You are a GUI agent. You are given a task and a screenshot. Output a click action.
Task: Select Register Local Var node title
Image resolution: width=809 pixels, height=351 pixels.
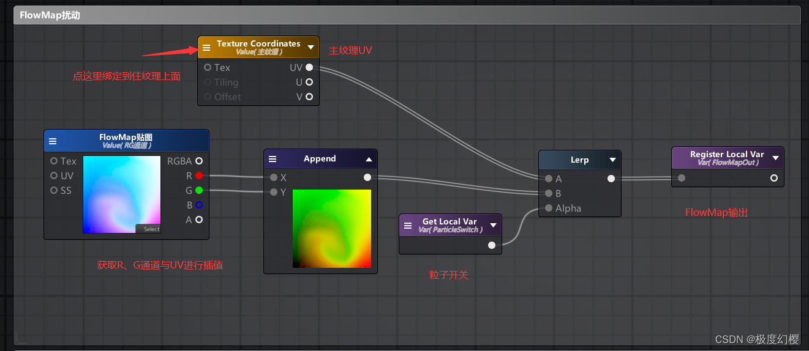727,155
